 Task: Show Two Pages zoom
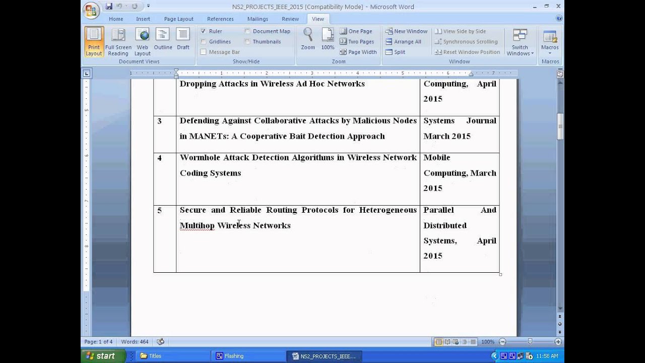pyautogui.click(x=357, y=42)
